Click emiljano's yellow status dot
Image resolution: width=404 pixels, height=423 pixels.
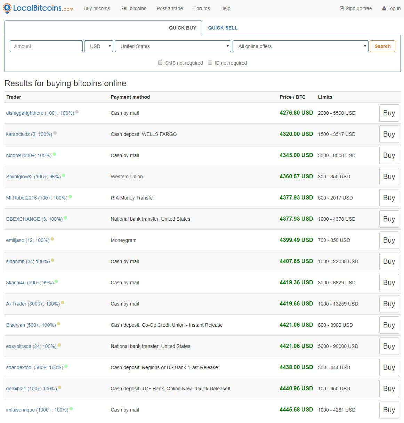click(52, 239)
